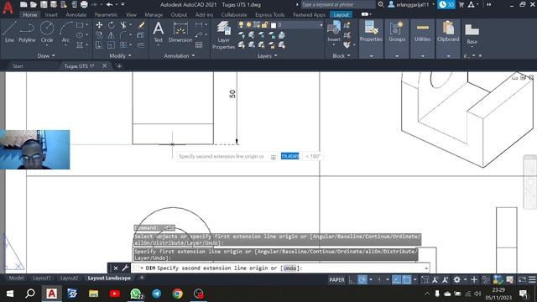Open the AutoCAD application menu

point(8,8)
